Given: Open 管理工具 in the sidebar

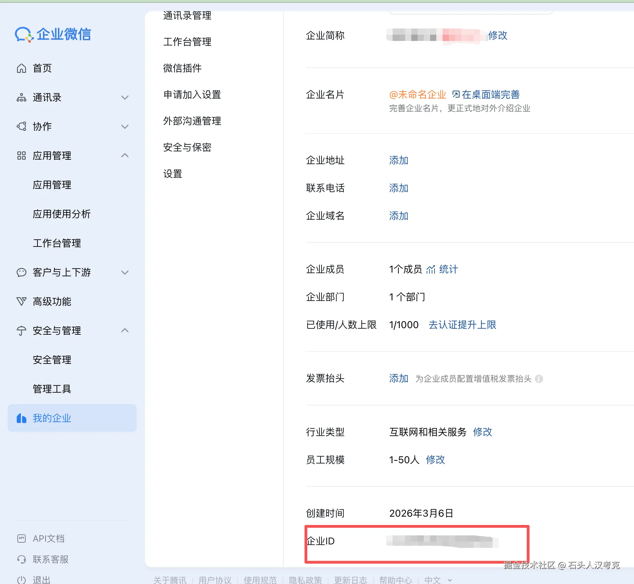Looking at the screenshot, I should point(52,389).
